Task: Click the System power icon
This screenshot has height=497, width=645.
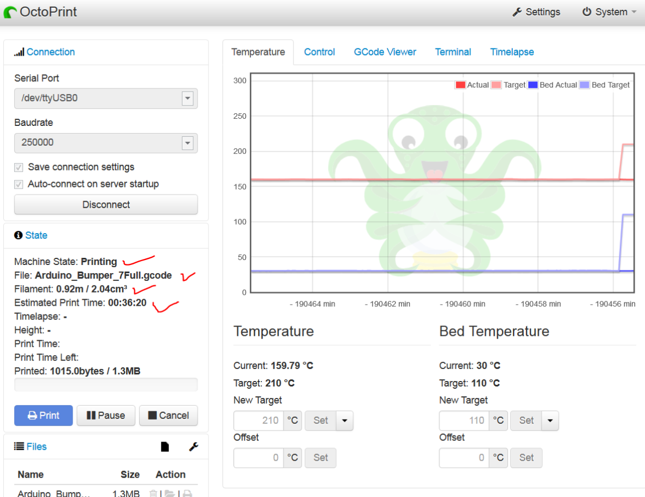Action: [587, 12]
